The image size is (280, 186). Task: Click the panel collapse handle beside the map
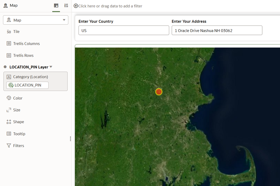(x=71, y=138)
